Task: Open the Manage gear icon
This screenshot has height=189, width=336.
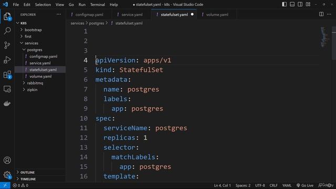Action: click(x=7, y=175)
